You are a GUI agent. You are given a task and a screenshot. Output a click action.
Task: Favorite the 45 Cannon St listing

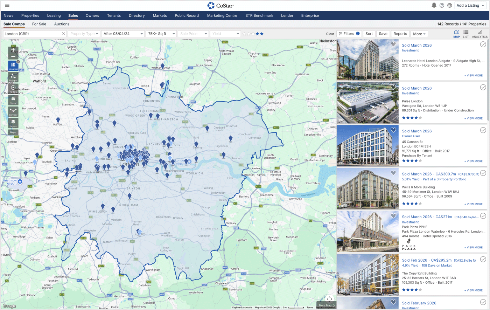pyautogui.click(x=393, y=130)
